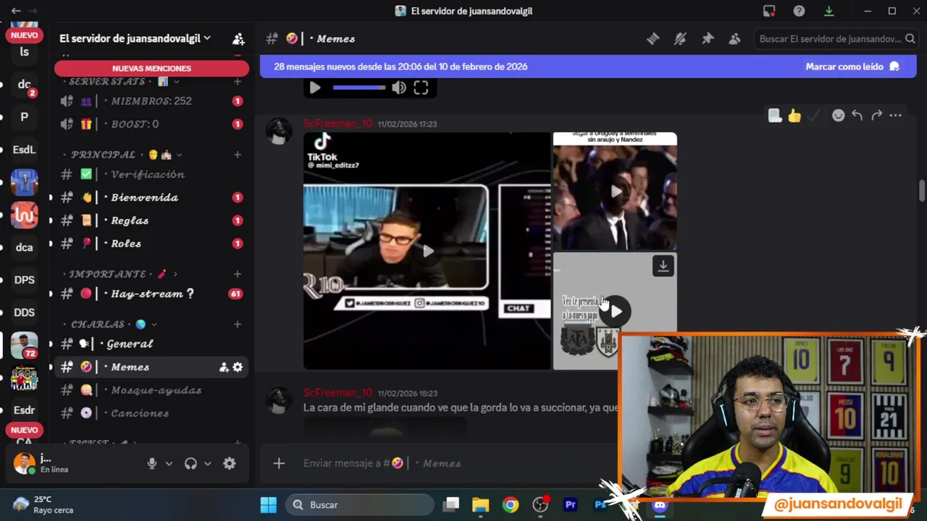This screenshot has width=927, height=521.
Task: Download the bottom-right video attachment
Action: 663,266
